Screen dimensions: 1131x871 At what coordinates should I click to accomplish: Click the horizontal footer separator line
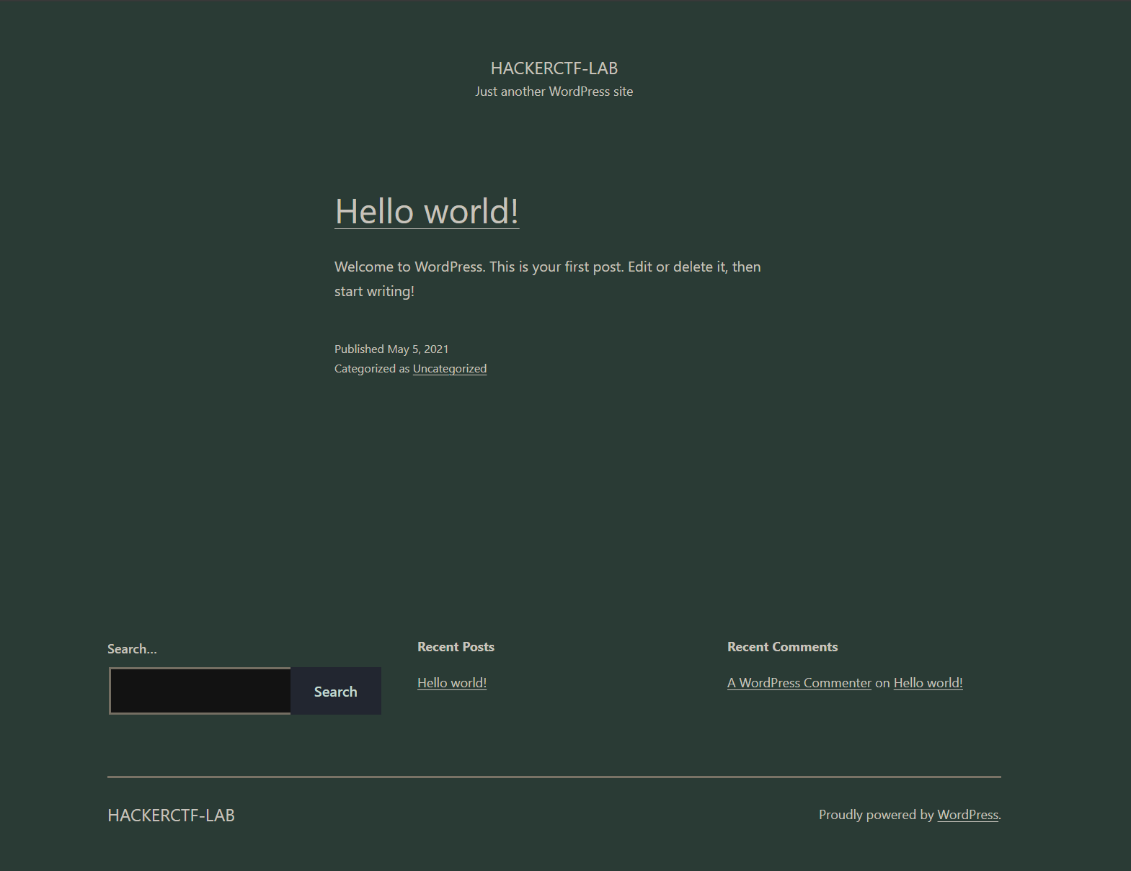point(554,777)
